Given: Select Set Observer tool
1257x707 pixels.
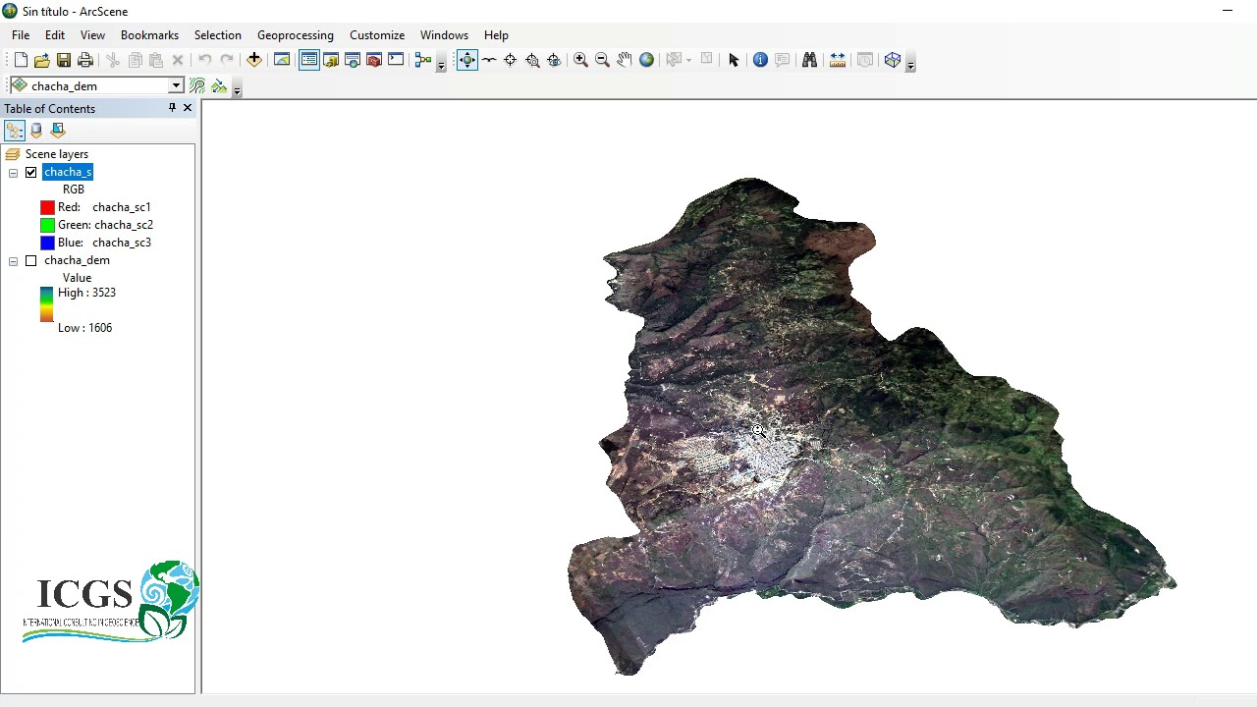Looking at the screenshot, I should pyautogui.click(x=554, y=60).
